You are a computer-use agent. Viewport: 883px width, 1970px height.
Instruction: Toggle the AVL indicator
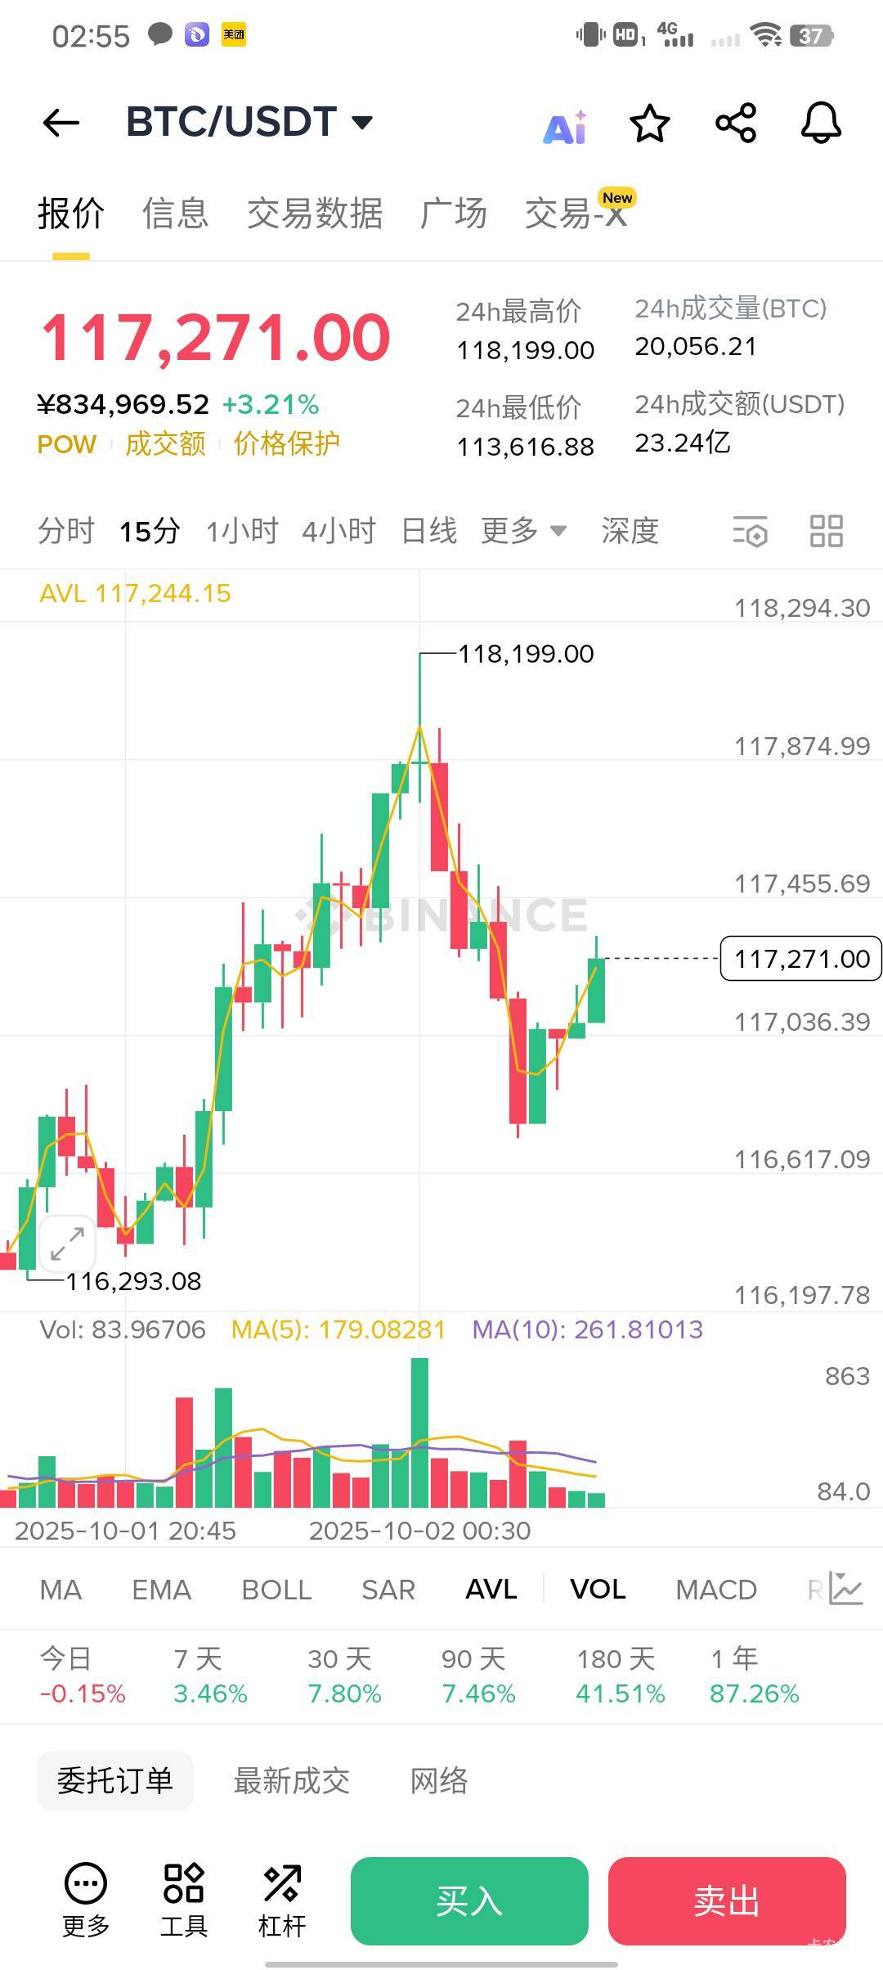(x=491, y=1589)
